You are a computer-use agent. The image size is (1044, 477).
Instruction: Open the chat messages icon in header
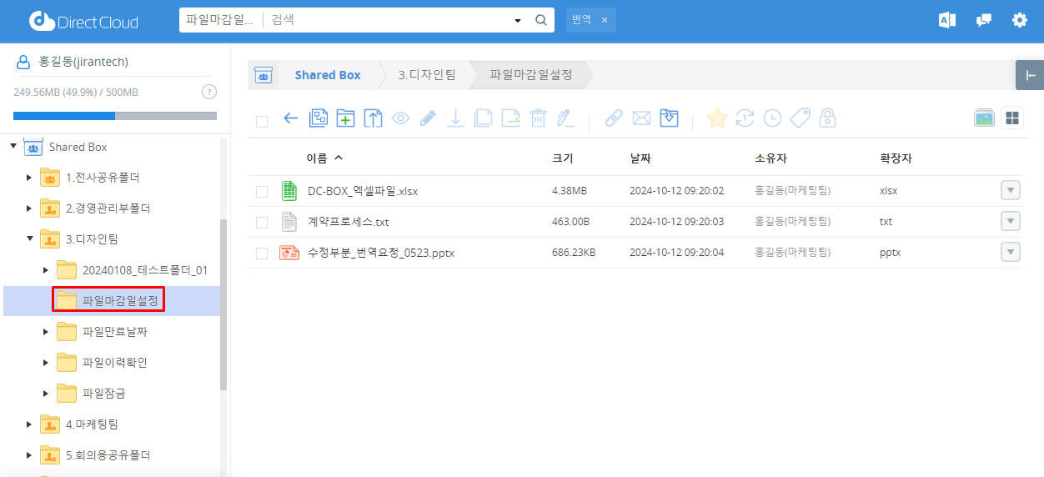click(984, 21)
